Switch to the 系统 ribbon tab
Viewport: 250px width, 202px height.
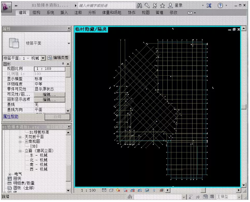(50, 12)
